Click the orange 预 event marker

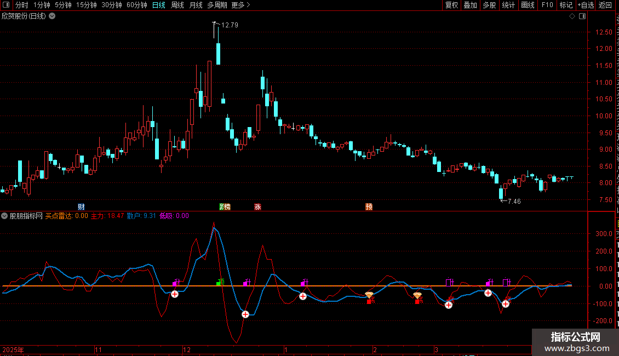369,207
